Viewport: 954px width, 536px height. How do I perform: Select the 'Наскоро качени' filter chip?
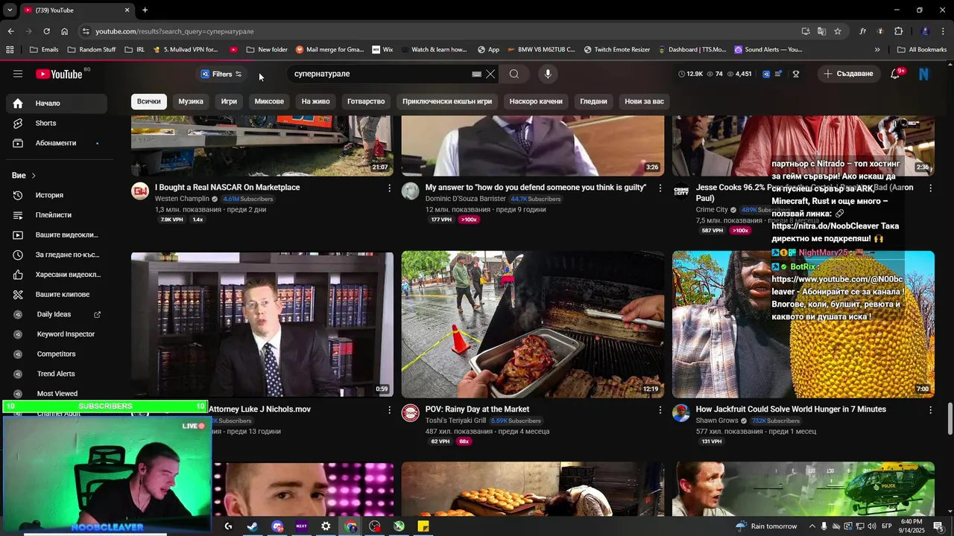pyautogui.click(x=536, y=101)
